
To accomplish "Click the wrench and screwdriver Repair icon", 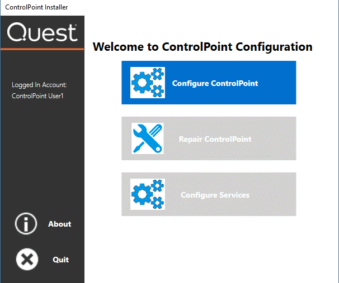I will pyautogui.click(x=148, y=138).
